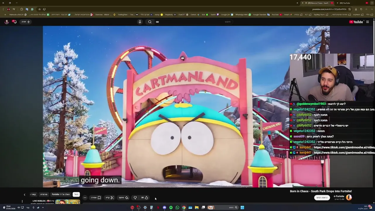The image size is (375, 211).
Task: Go back in browser history
Action: pyautogui.click(x=371, y=9)
